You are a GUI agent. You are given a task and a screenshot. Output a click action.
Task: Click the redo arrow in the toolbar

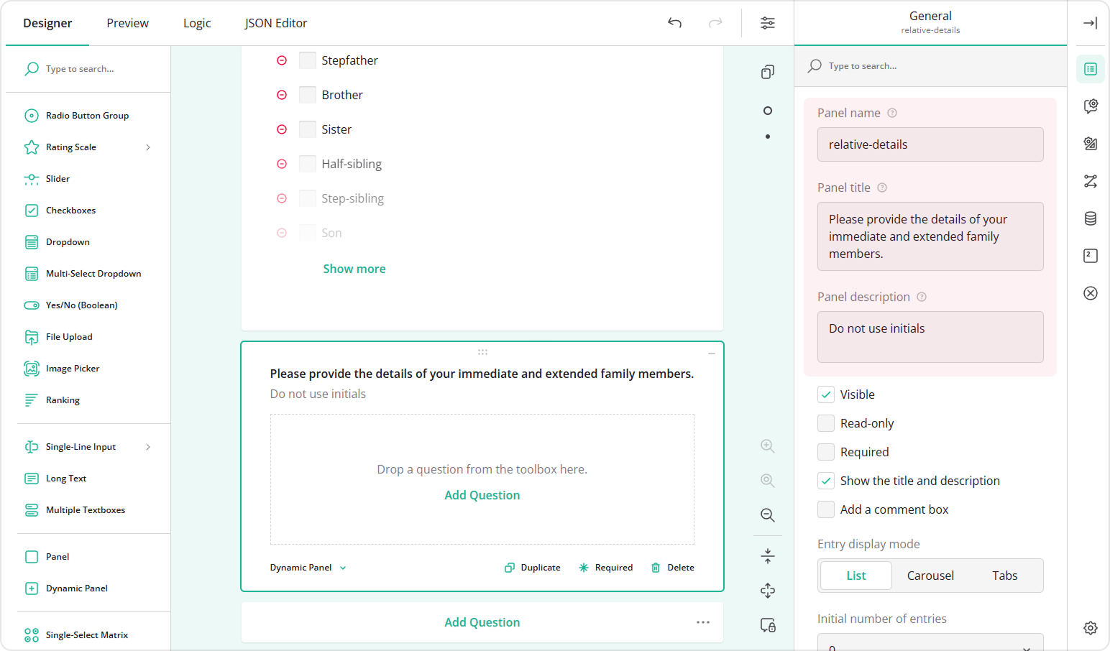click(x=715, y=22)
